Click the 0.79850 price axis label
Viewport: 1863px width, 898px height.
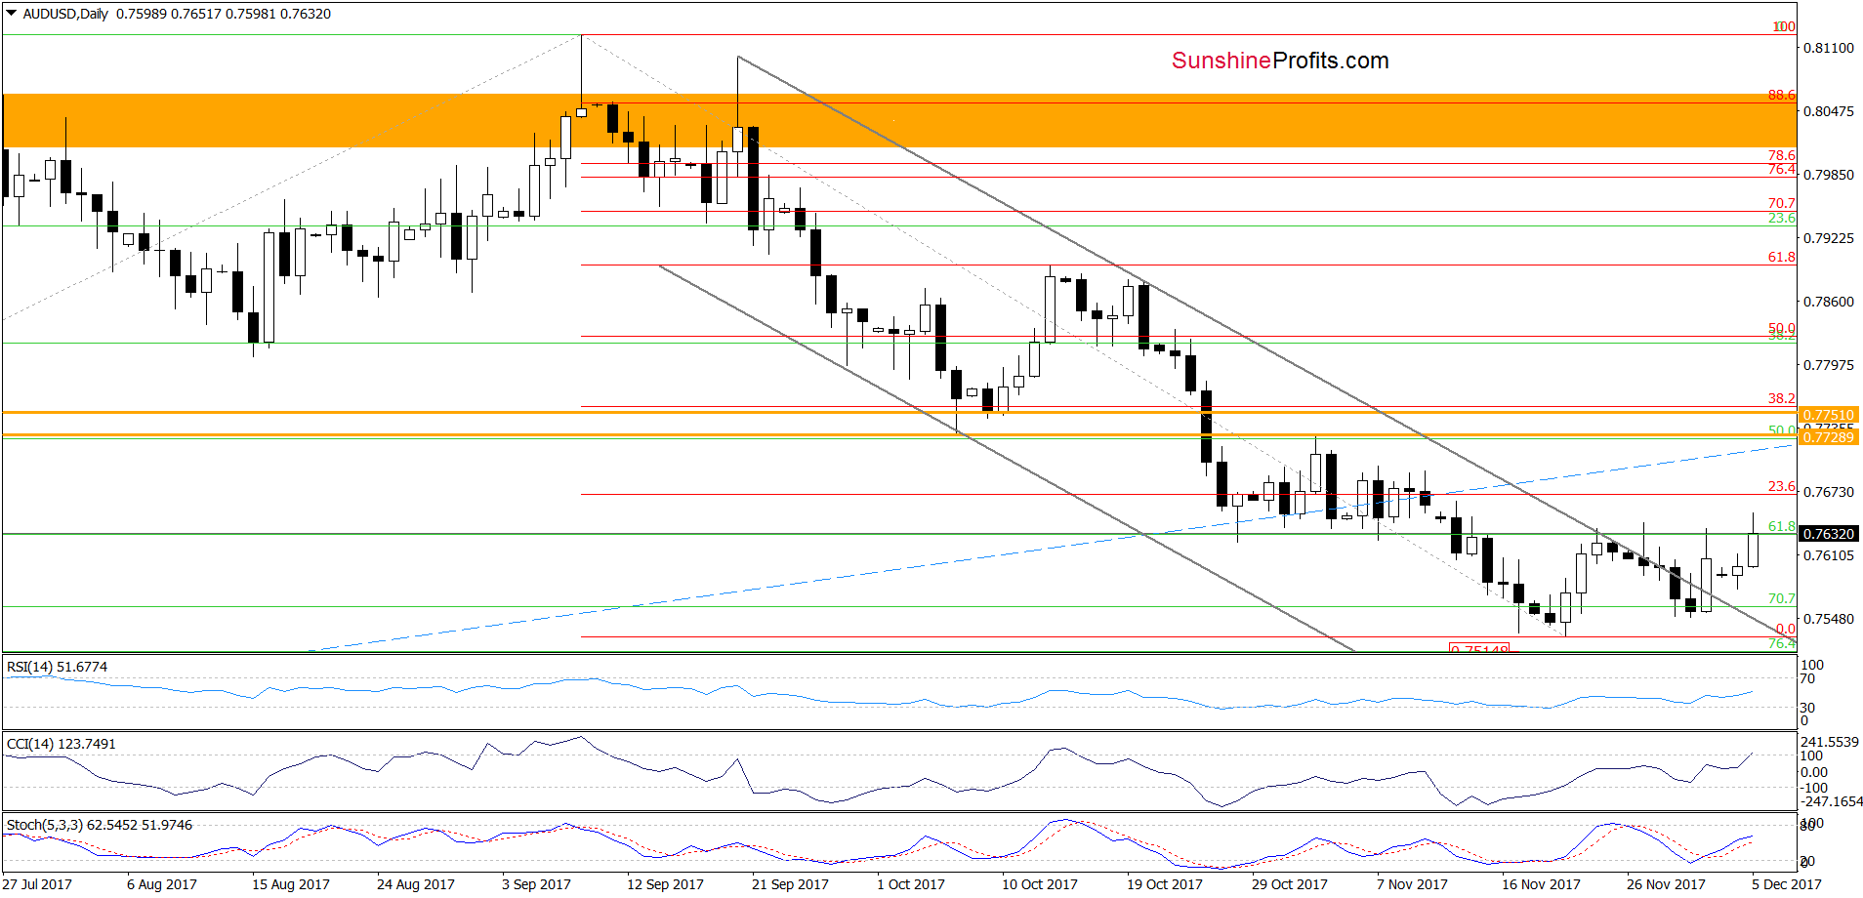pyautogui.click(x=1829, y=175)
